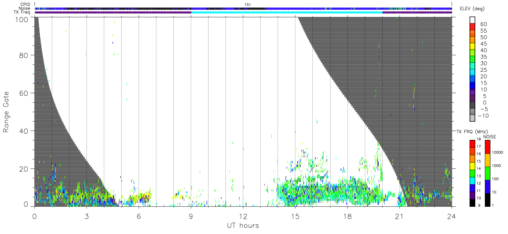Click the 3 tick label on UT hours axis
Viewport: 508px width, 234px height.
click(86, 216)
